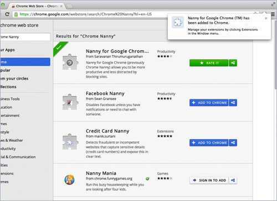Screen dimensions: 277x201
Task: Click the Games category label for Nanny Mania
Action: [163, 173]
